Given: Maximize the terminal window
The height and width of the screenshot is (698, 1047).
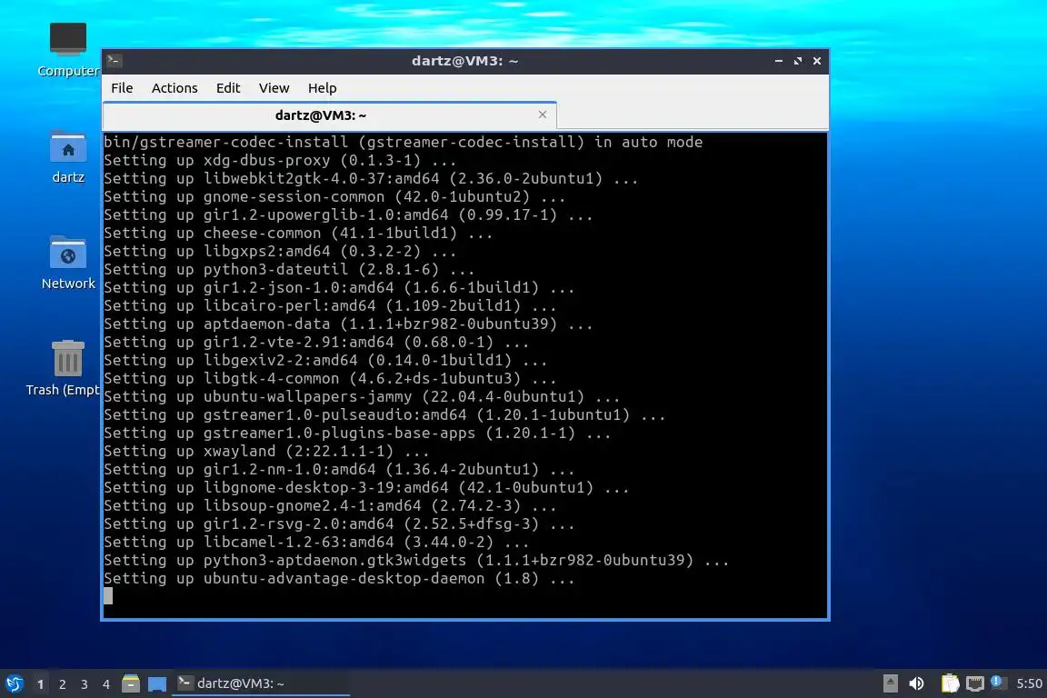Looking at the screenshot, I should click(797, 61).
